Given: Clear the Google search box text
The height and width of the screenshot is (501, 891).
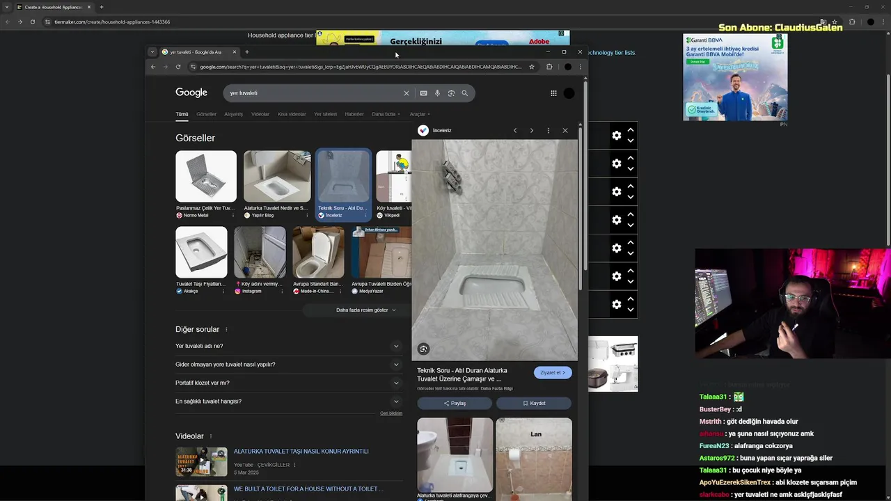Looking at the screenshot, I should pos(407,93).
